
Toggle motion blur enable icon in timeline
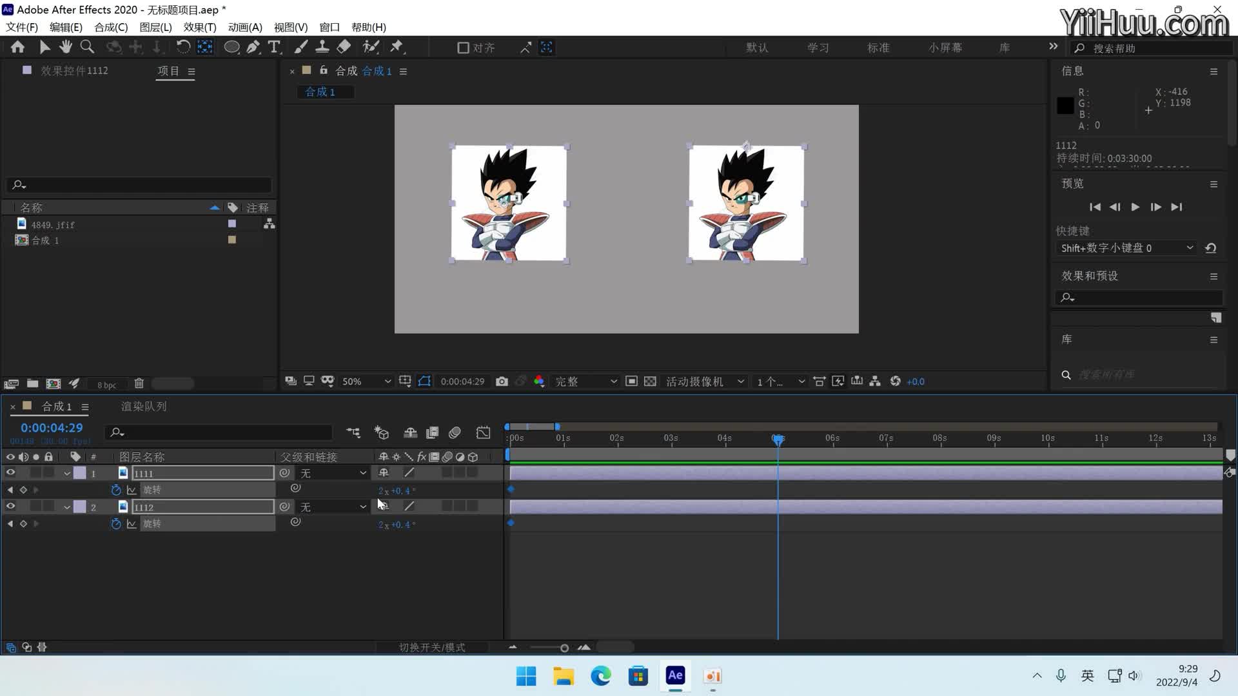coord(455,432)
